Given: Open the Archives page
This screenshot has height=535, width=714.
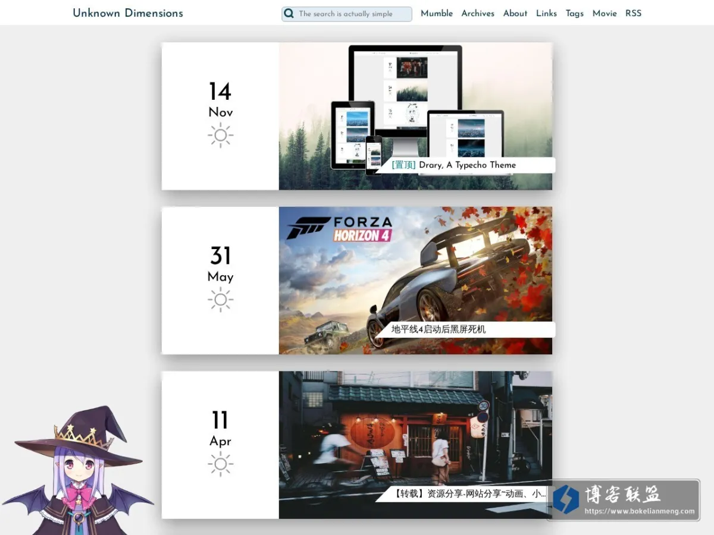Looking at the screenshot, I should (x=478, y=13).
